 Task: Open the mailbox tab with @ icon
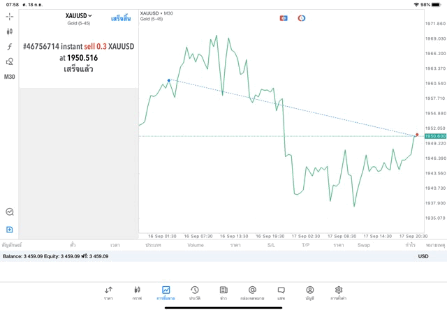(x=252, y=292)
